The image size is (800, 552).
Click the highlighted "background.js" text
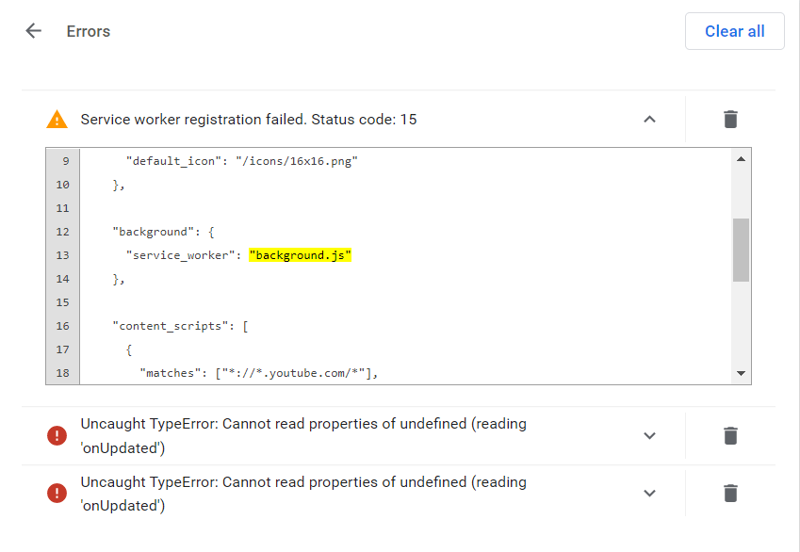click(x=300, y=255)
